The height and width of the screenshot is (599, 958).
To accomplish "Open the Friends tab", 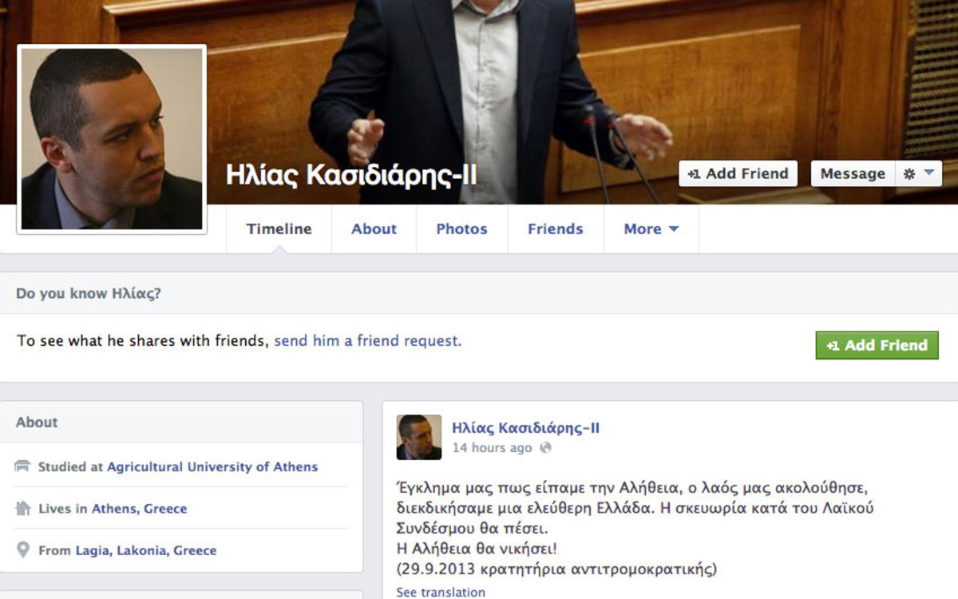I will (556, 229).
